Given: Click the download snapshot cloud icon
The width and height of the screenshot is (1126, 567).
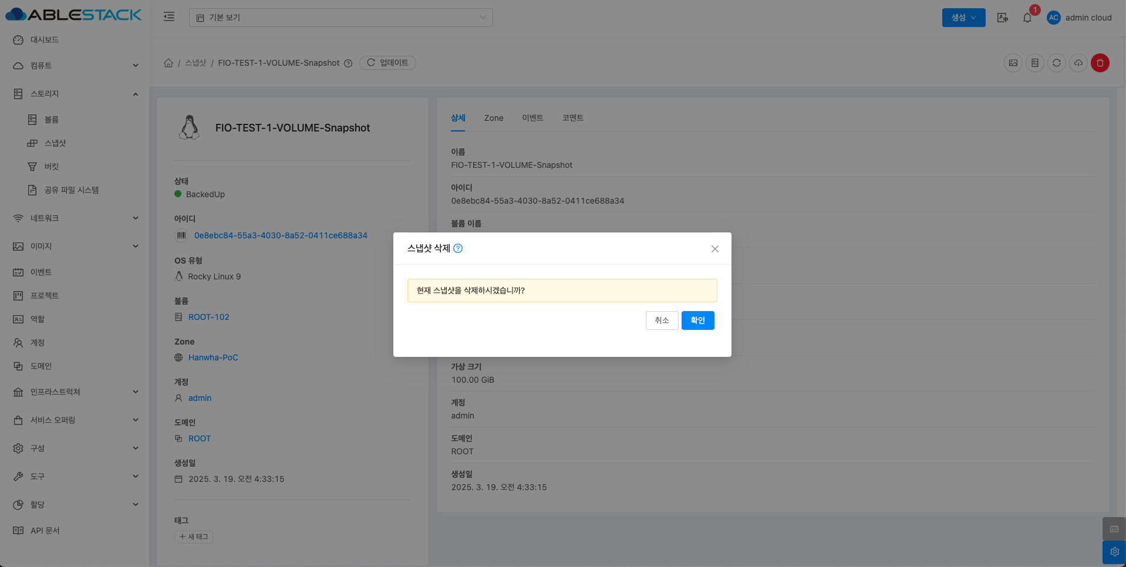Looking at the screenshot, I should pos(1078,63).
